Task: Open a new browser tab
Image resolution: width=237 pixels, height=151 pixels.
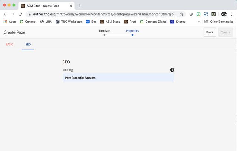Action: (x=80, y=6)
